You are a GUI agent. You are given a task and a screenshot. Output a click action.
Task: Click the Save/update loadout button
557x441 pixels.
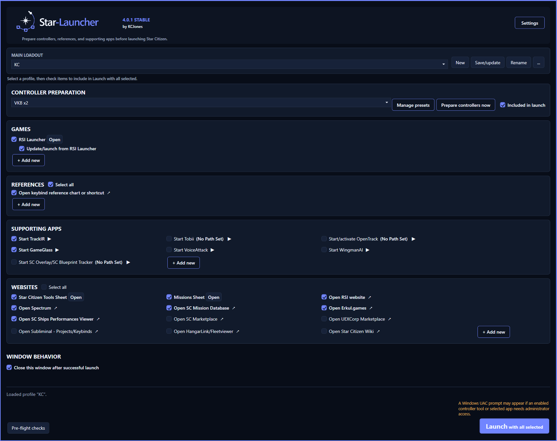coord(488,63)
